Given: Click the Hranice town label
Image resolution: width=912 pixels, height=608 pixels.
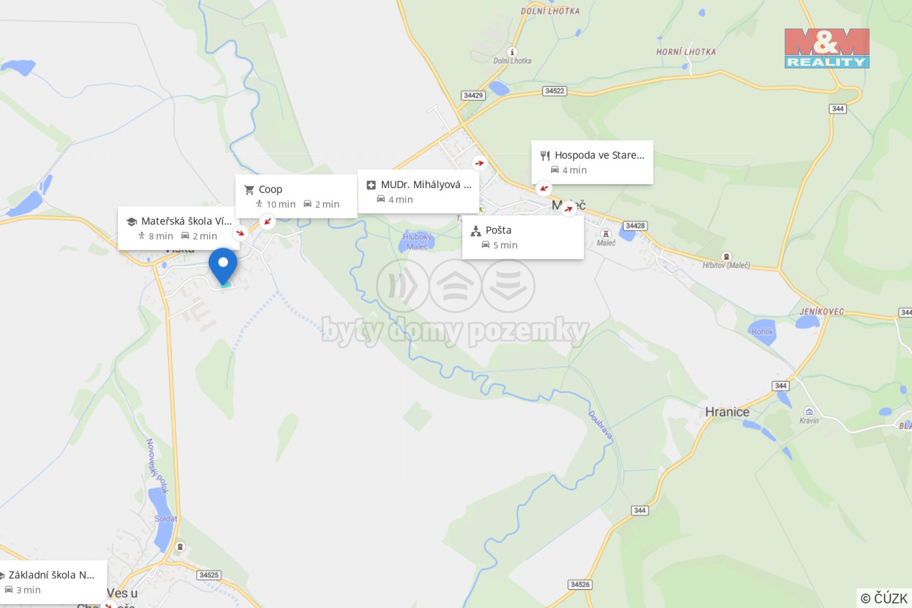Looking at the screenshot, I should click(x=727, y=412).
